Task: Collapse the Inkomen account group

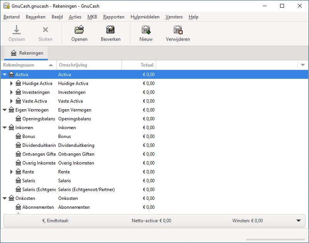Action: (x=5, y=128)
